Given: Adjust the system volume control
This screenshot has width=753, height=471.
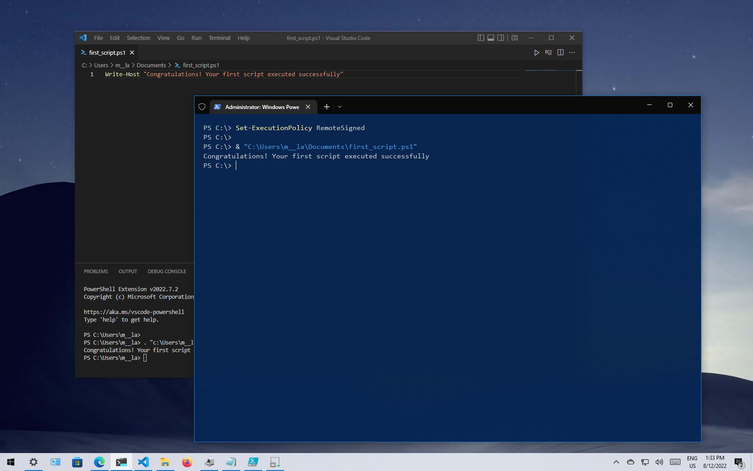Looking at the screenshot, I should (659, 462).
